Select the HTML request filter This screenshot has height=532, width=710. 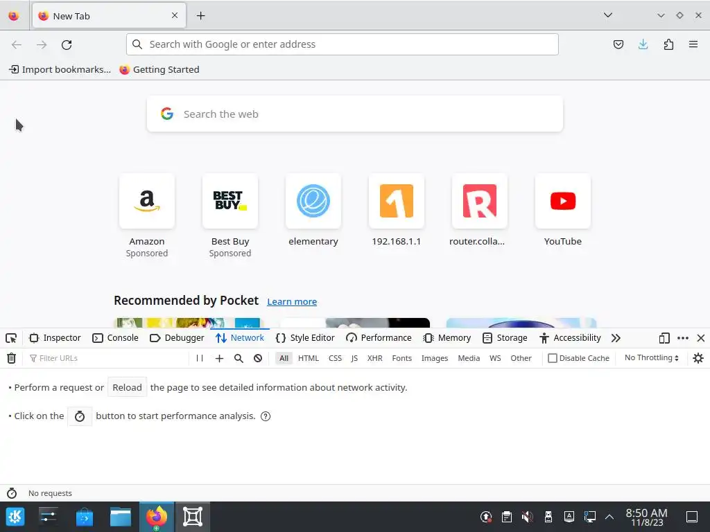tap(309, 358)
